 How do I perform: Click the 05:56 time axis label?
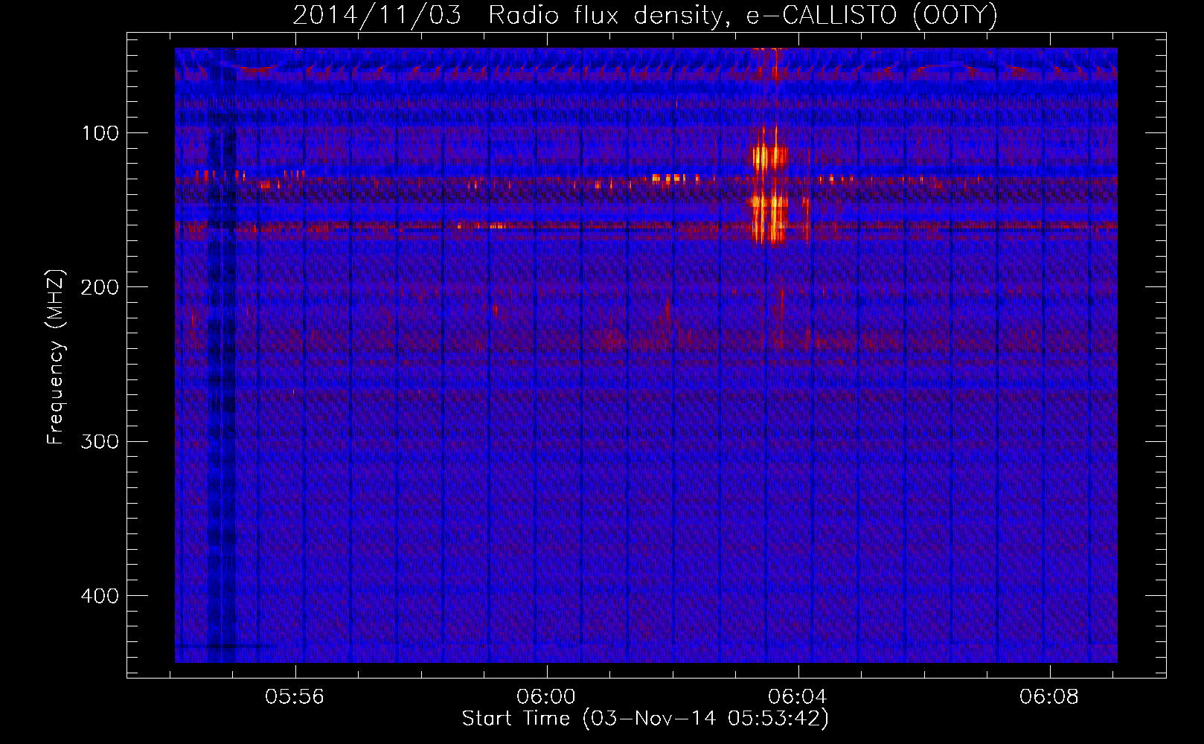tap(295, 697)
